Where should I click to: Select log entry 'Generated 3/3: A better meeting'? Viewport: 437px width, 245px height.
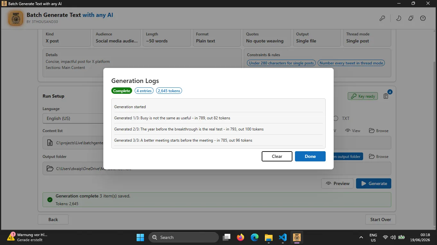click(218, 140)
